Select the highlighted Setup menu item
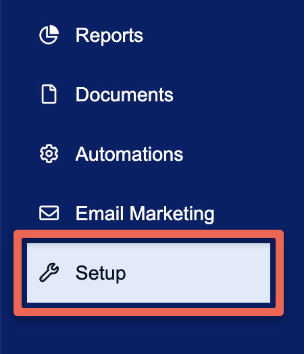 tap(149, 273)
